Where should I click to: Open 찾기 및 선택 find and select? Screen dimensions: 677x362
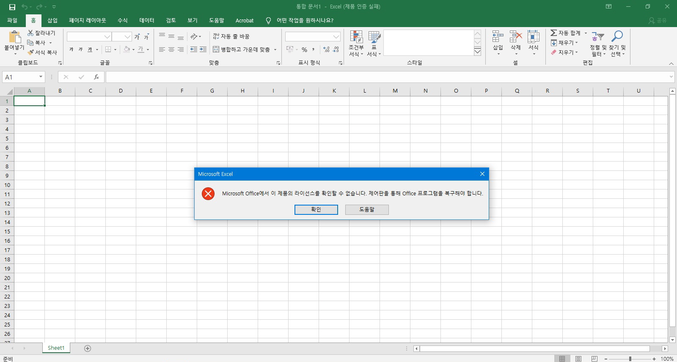click(x=617, y=43)
